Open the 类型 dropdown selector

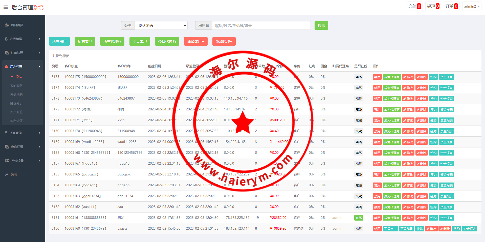pos(161,25)
